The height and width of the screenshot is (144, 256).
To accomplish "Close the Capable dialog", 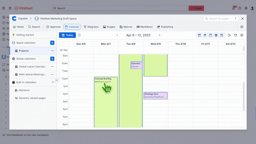I will tap(242, 19).
